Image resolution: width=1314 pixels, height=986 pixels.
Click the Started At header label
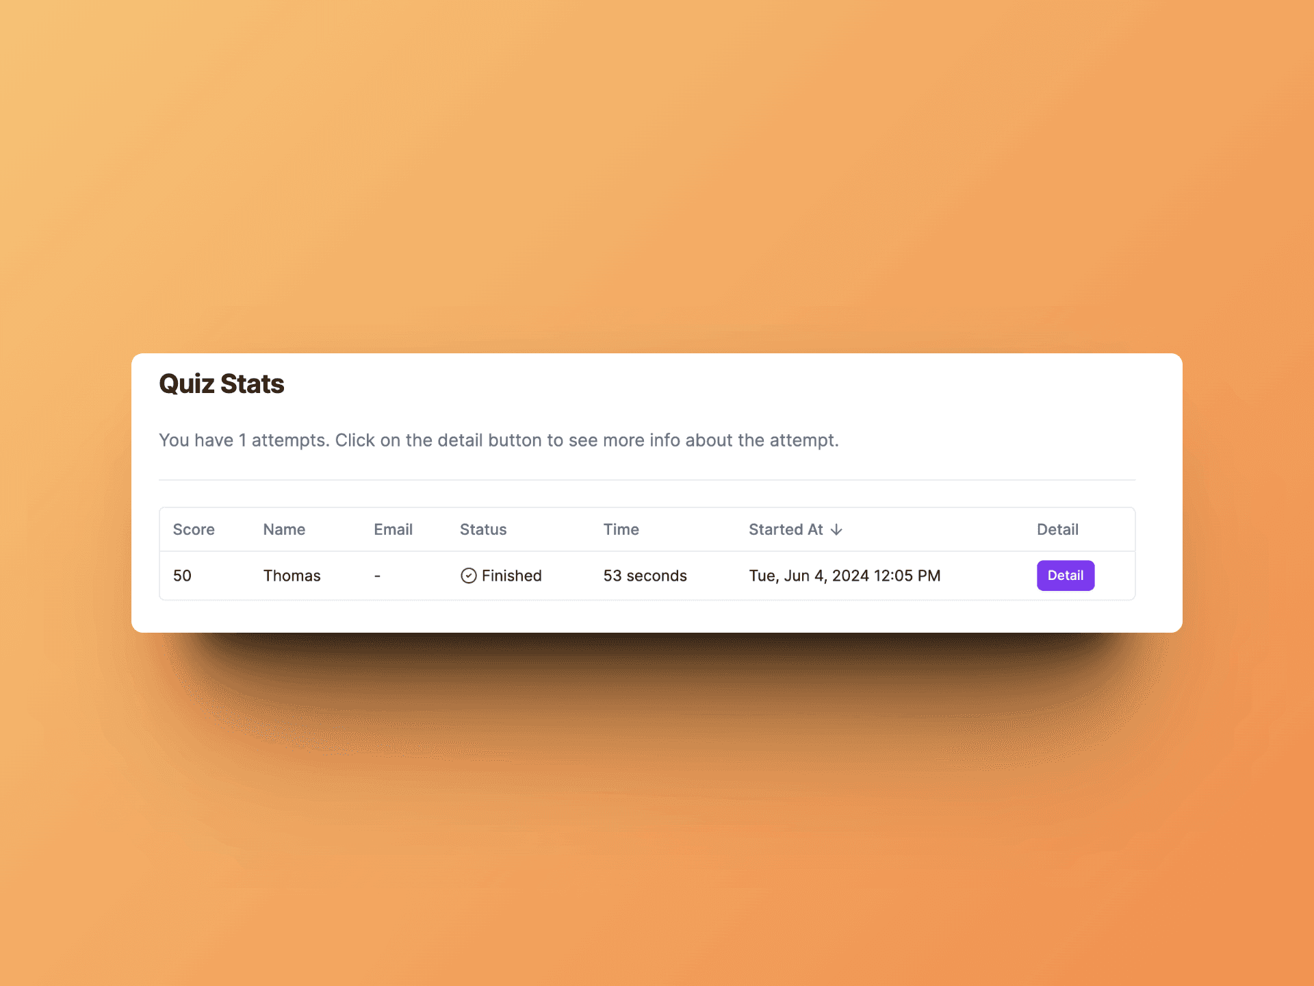[x=786, y=530]
